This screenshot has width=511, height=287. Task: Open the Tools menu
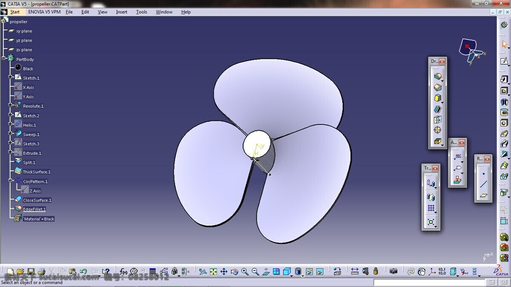141,12
